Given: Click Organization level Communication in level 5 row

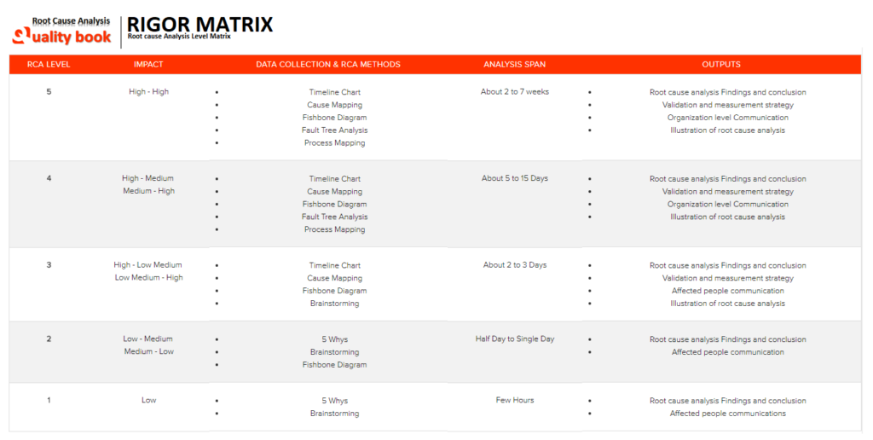Looking at the screenshot, I should click(727, 118).
